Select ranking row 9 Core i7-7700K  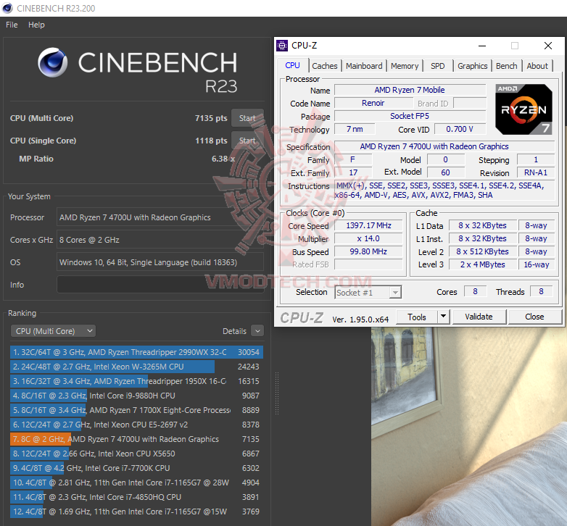point(136,468)
